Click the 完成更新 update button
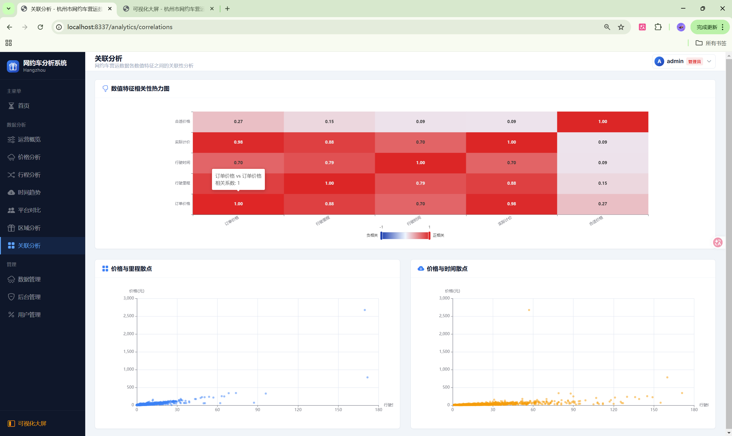Viewport: 732px width, 436px height. point(707,27)
